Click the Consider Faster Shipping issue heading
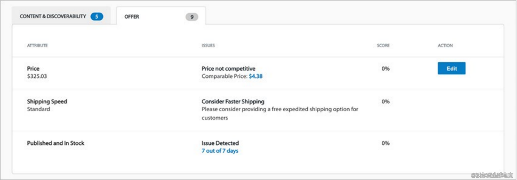 233,102
